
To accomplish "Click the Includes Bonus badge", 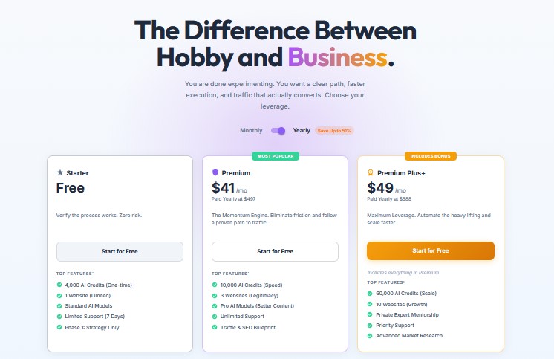I will click(430, 156).
